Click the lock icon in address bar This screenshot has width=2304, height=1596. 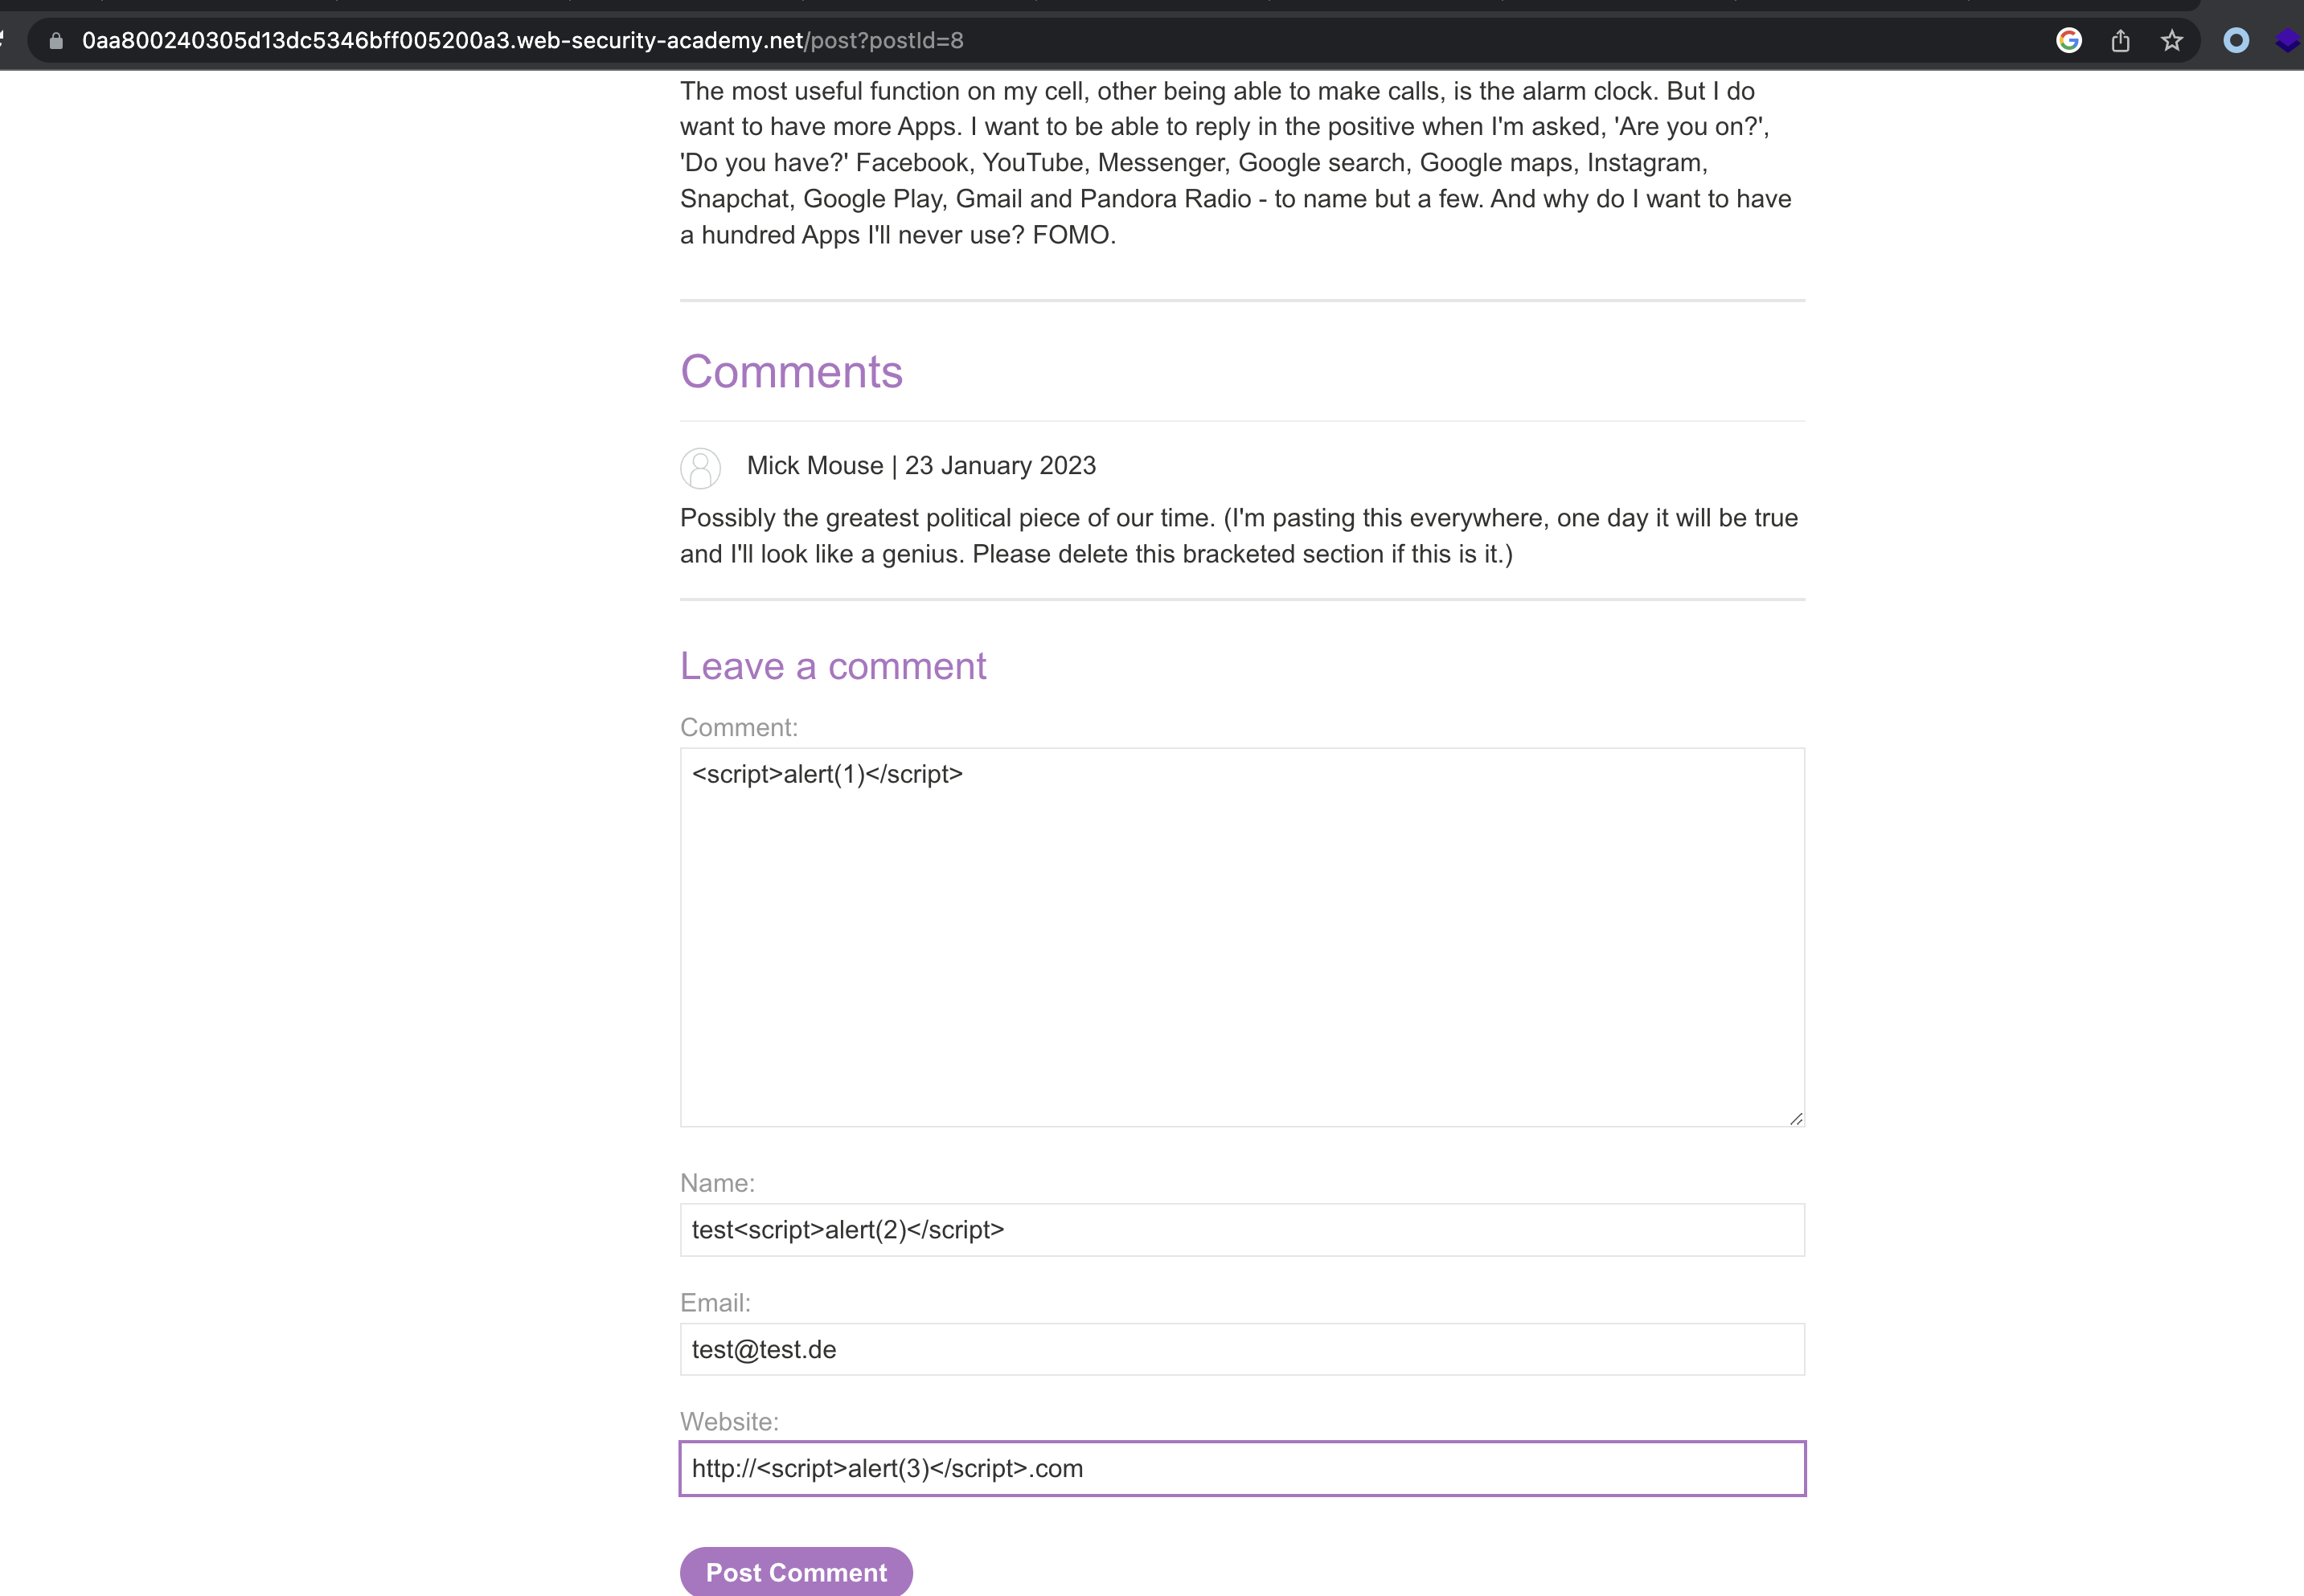coord(56,41)
